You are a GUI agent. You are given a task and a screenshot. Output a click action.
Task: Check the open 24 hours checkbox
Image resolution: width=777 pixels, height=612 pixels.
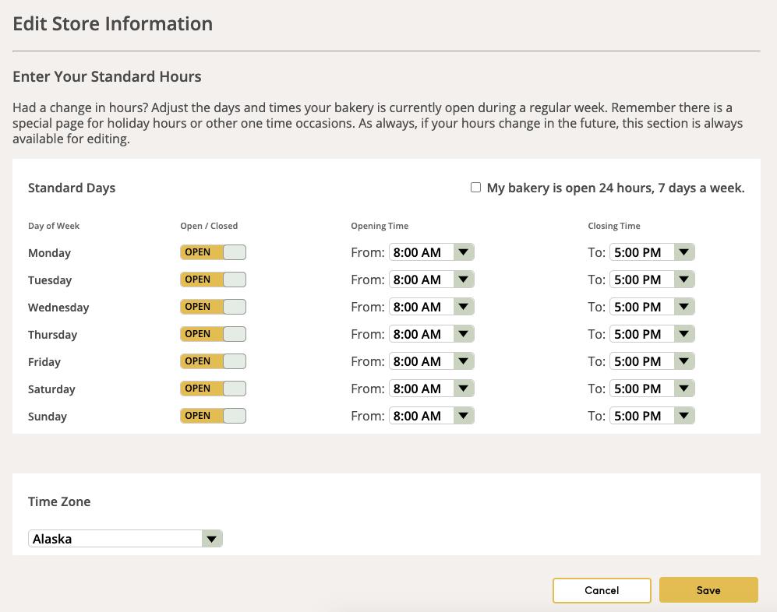point(475,188)
